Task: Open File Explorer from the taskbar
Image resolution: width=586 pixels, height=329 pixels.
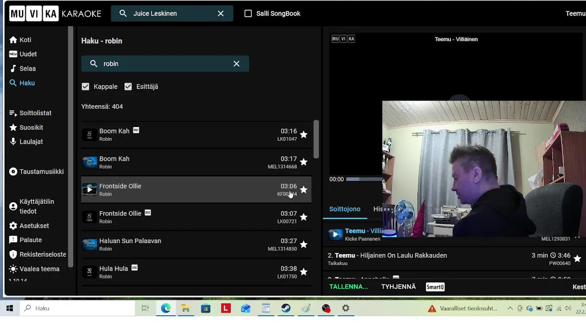Action: coord(186,308)
